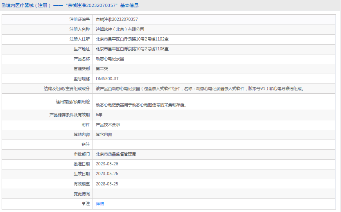Click the bulb icon beside the 注 label

[84, 203]
